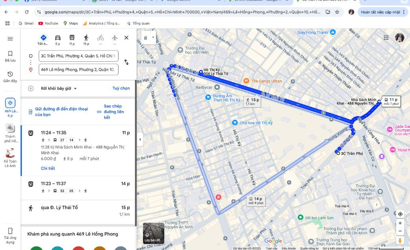
Task: Click the Chi tiết link
Action: (48, 169)
